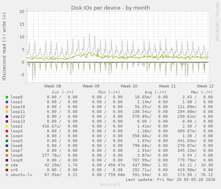Select the loop10 legend label

[x=18, y=107]
